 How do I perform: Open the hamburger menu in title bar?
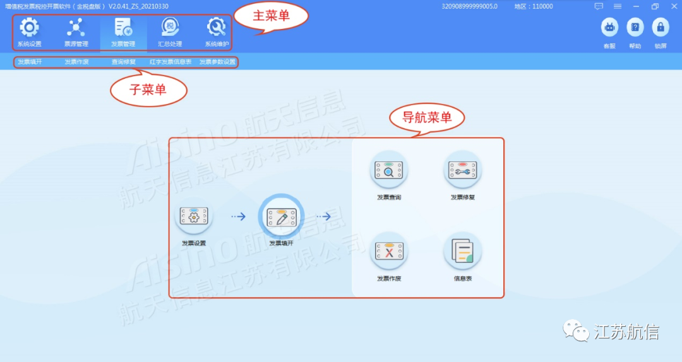(618, 6)
